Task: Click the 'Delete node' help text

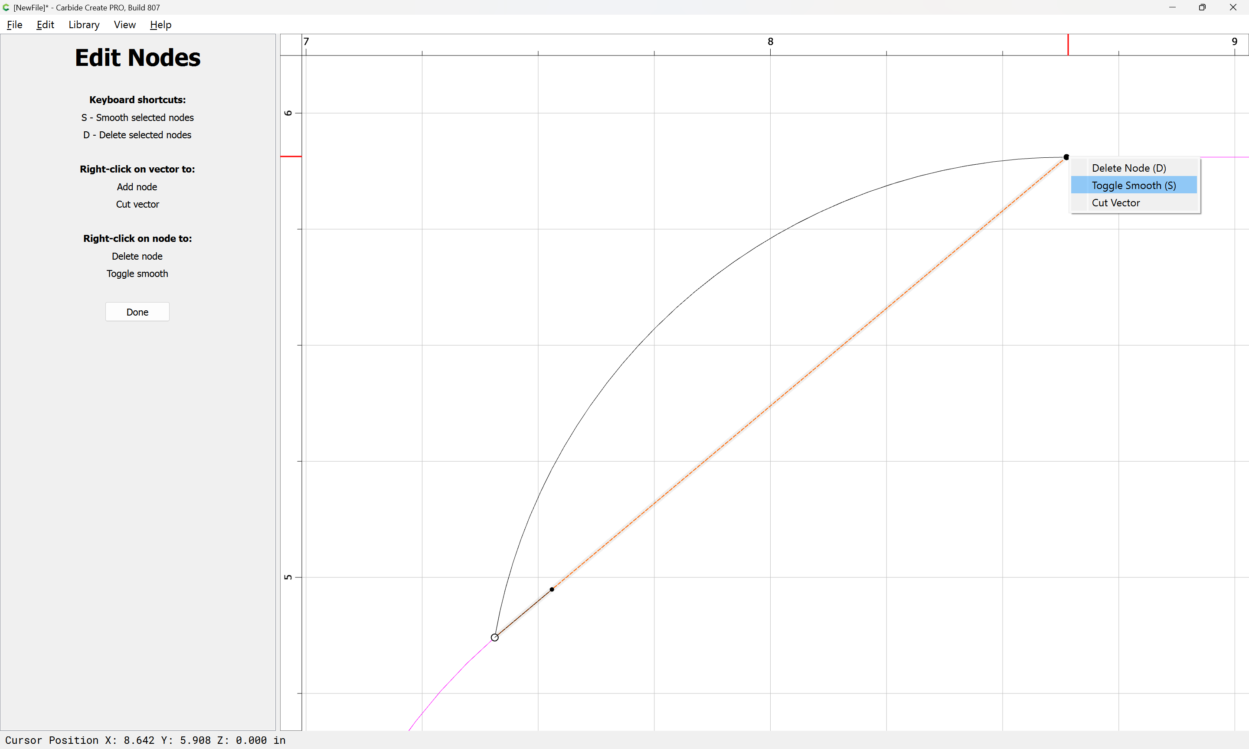Action: coord(137,257)
